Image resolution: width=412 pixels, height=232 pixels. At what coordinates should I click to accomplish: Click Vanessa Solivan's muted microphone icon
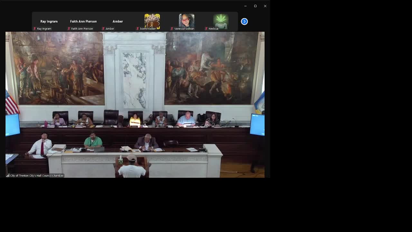click(x=172, y=29)
